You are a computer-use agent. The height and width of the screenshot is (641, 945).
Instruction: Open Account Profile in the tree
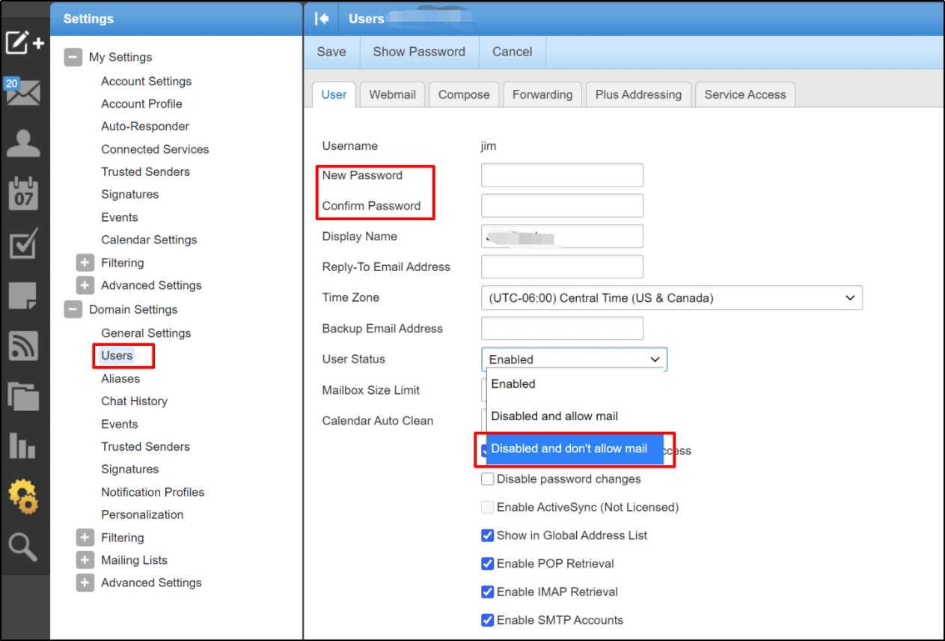(141, 103)
